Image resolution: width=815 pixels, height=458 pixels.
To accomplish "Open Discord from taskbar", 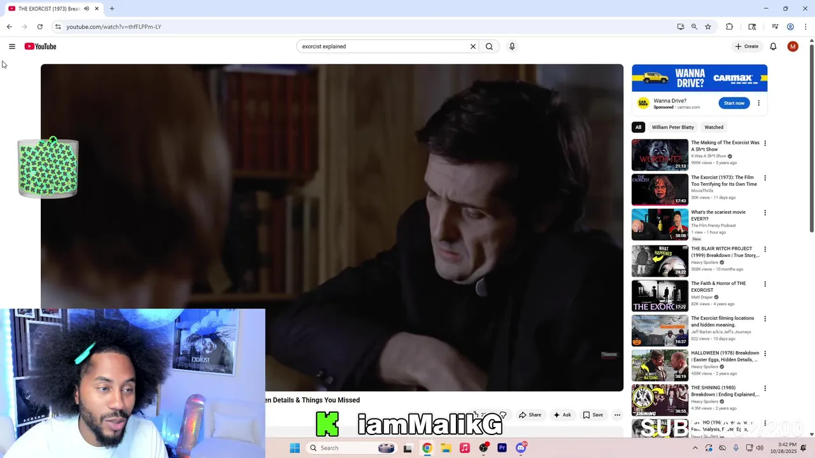I will (x=521, y=448).
